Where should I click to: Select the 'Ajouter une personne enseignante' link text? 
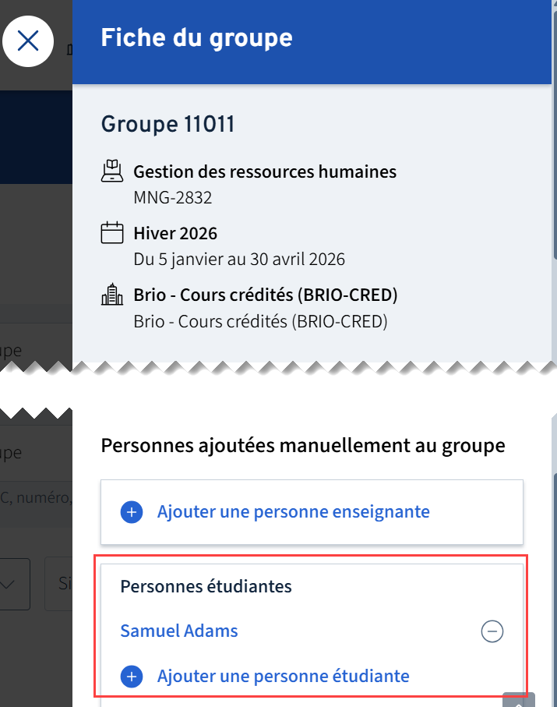coord(293,512)
